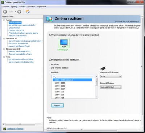Collapse the Monitor tree section

point(4,20)
